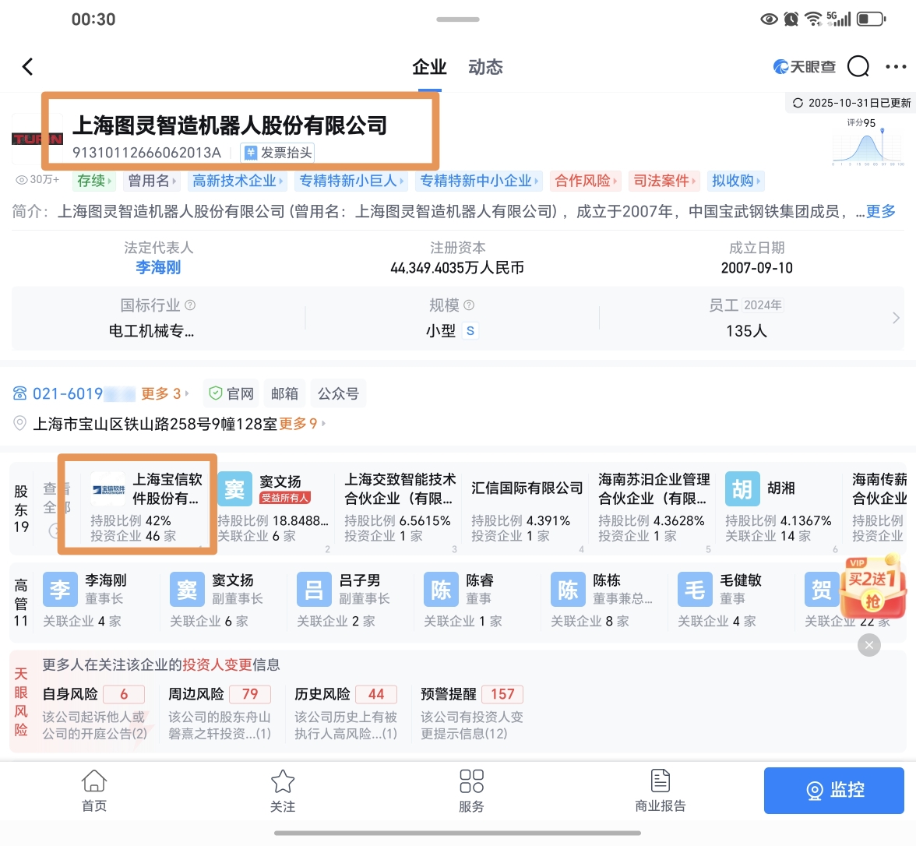Tap the TURIN company logo thumbnail
916x846 pixels.
[x=37, y=139]
